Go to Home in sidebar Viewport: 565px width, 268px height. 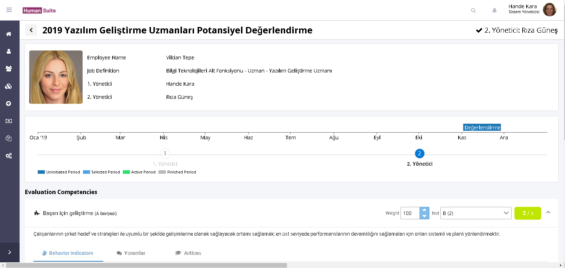tap(9, 34)
